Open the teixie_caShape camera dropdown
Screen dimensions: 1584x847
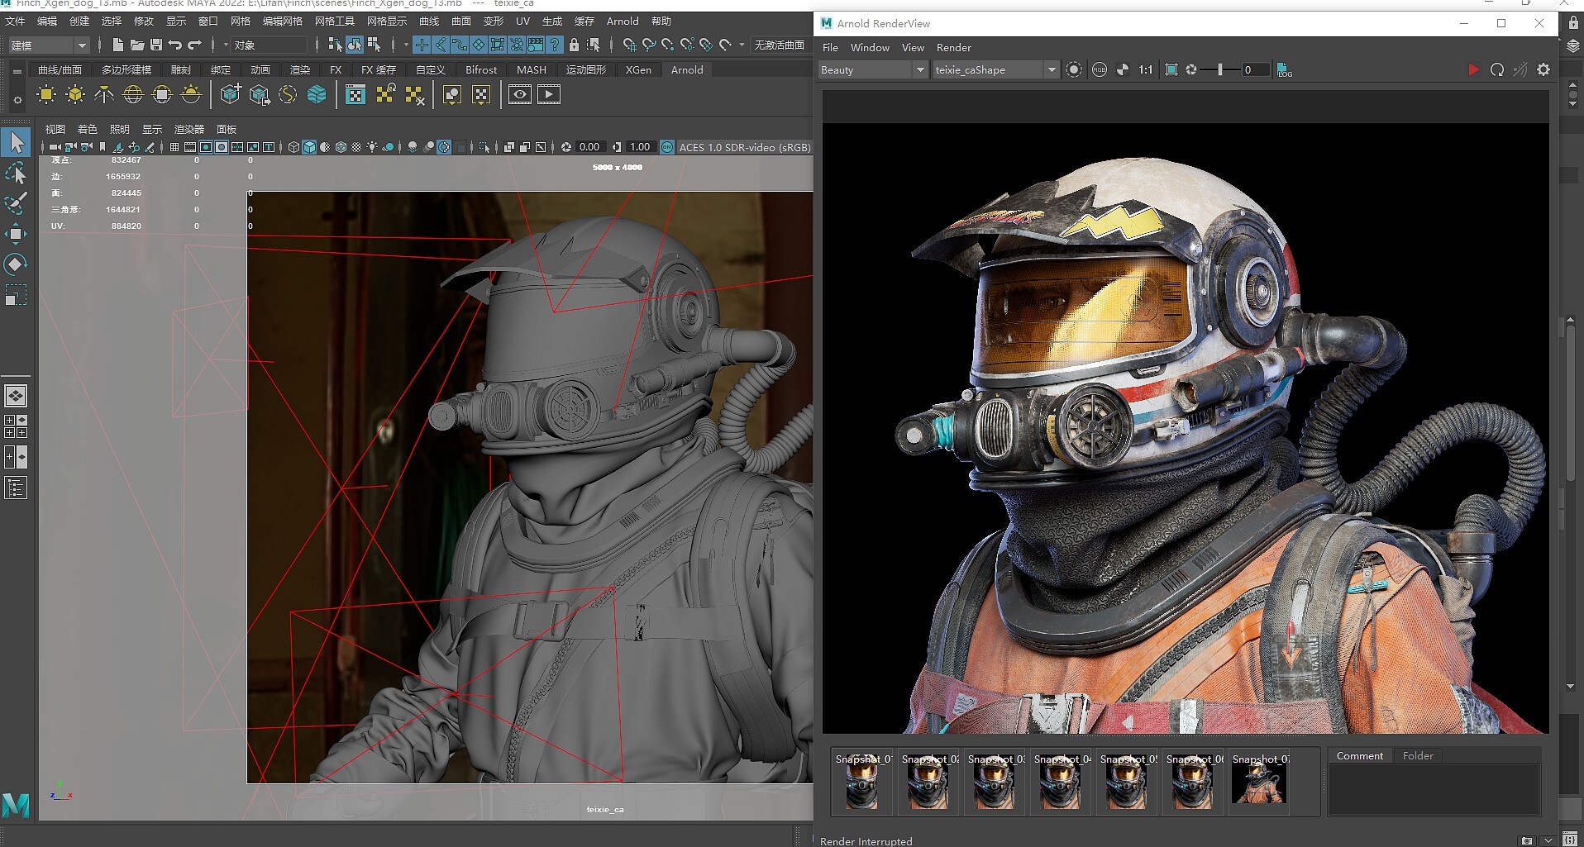(x=1051, y=70)
